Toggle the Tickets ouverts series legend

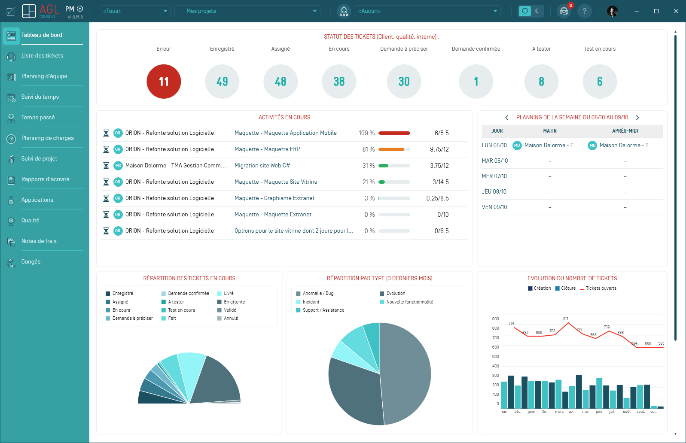point(598,288)
